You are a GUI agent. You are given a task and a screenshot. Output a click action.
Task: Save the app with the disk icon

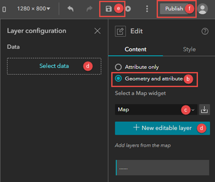point(109,9)
